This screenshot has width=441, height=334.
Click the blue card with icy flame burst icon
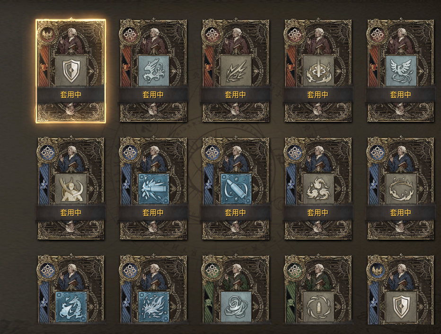(x=153, y=289)
